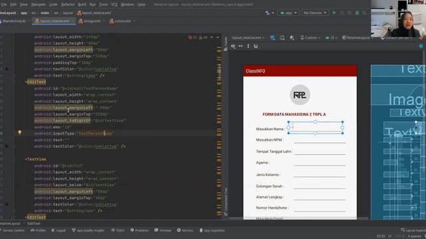Open the Refactor menu
This screenshot has height=239, width=426.
[68, 5]
